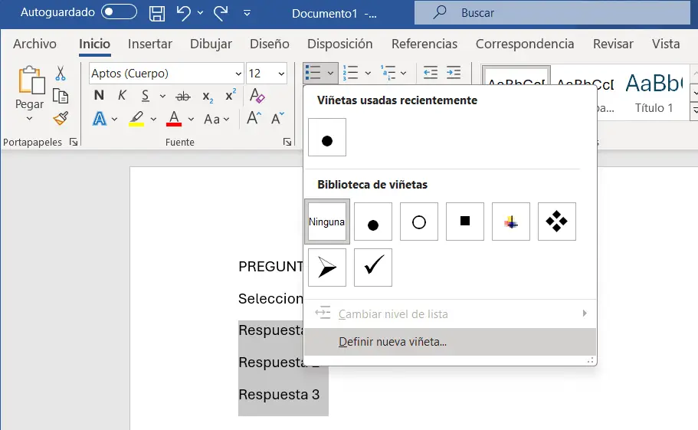Open the Multilevel list dropdown arrow
The image size is (698, 430).
click(x=403, y=73)
